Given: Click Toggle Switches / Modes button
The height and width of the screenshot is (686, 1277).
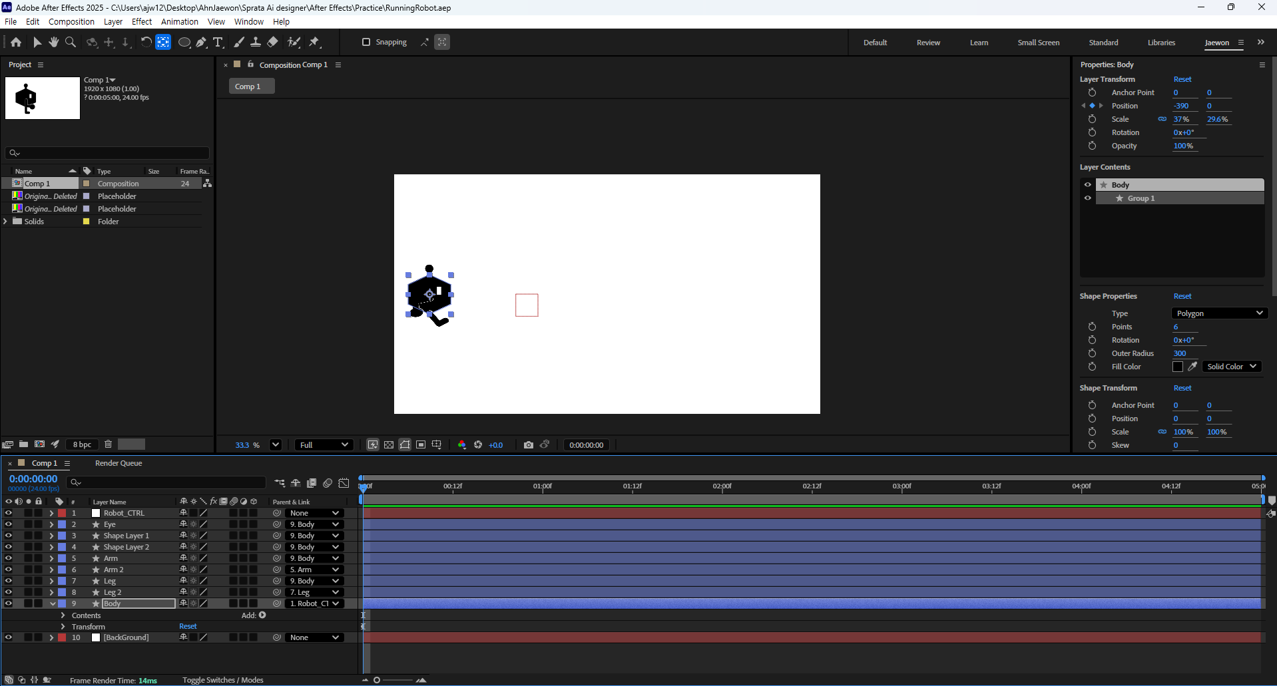Looking at the screenshot, I should (x=223, y=680).
